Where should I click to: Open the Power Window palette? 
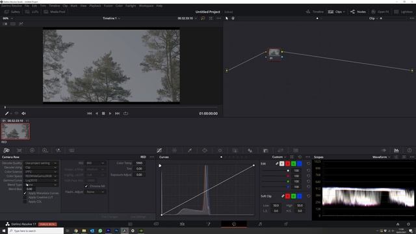(x=205, y=150)
